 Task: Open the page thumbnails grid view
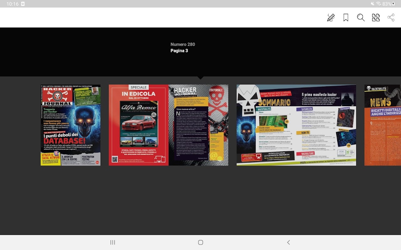(376, 17)
